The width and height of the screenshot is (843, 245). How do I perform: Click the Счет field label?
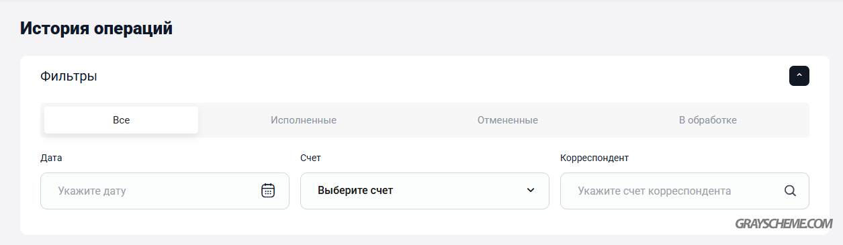click(310, 158)
